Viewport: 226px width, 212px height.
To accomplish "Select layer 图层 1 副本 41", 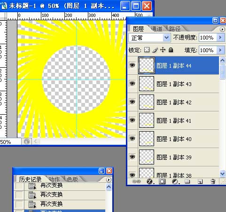I will pos(174,121).
